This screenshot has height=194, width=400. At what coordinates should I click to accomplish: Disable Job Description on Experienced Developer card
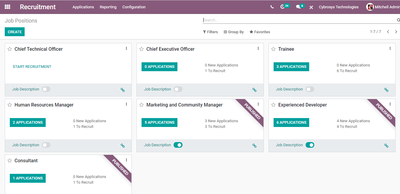click(310, 145)
